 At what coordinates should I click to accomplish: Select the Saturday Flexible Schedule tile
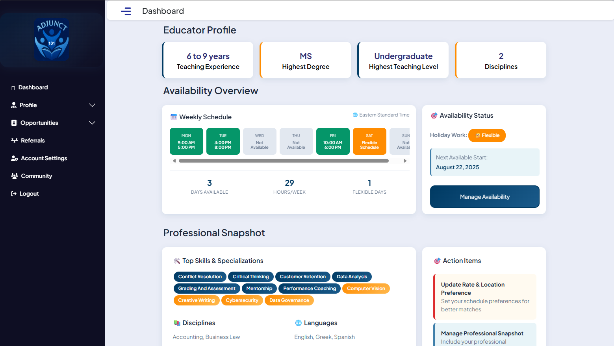369,141
